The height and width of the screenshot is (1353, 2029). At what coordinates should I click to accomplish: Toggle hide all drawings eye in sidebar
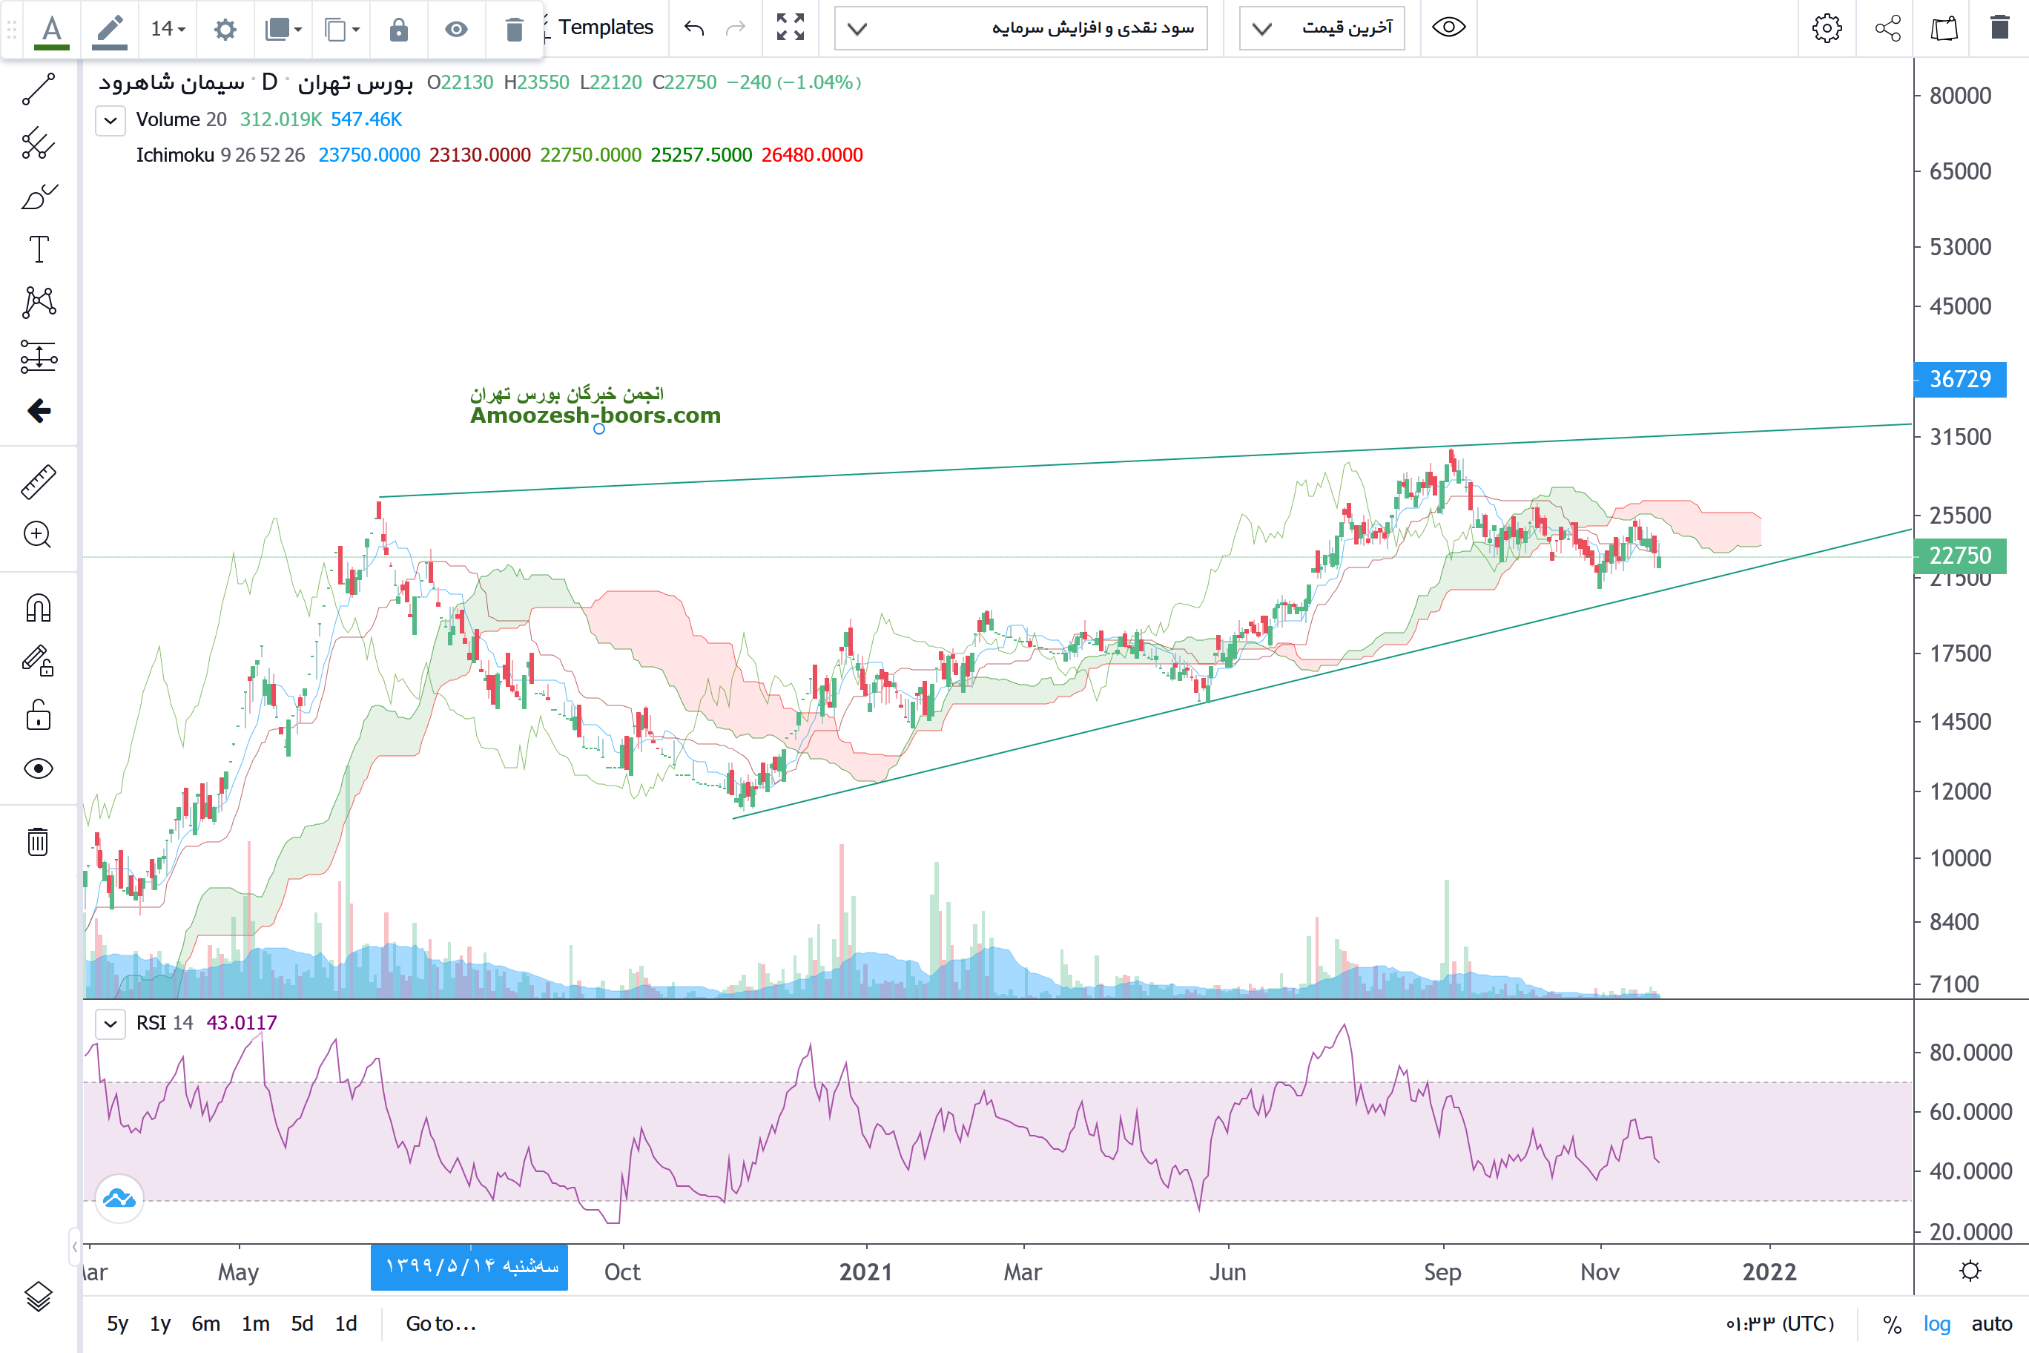38,768
